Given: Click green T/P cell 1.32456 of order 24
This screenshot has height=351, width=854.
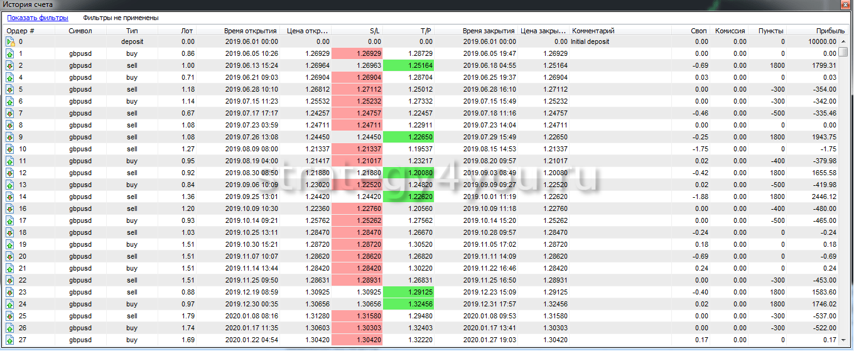Looking at the screenshot, I should pyautogui.click(x=408, y=304).
